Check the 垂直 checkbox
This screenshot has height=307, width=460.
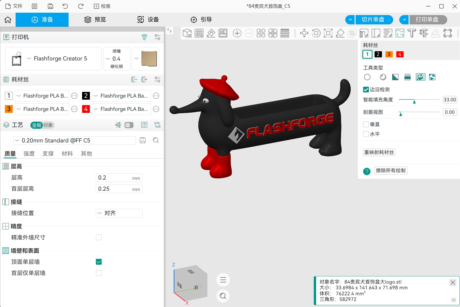point(366,124)
